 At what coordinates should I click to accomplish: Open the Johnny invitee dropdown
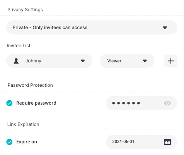click(x=49, y=61)
